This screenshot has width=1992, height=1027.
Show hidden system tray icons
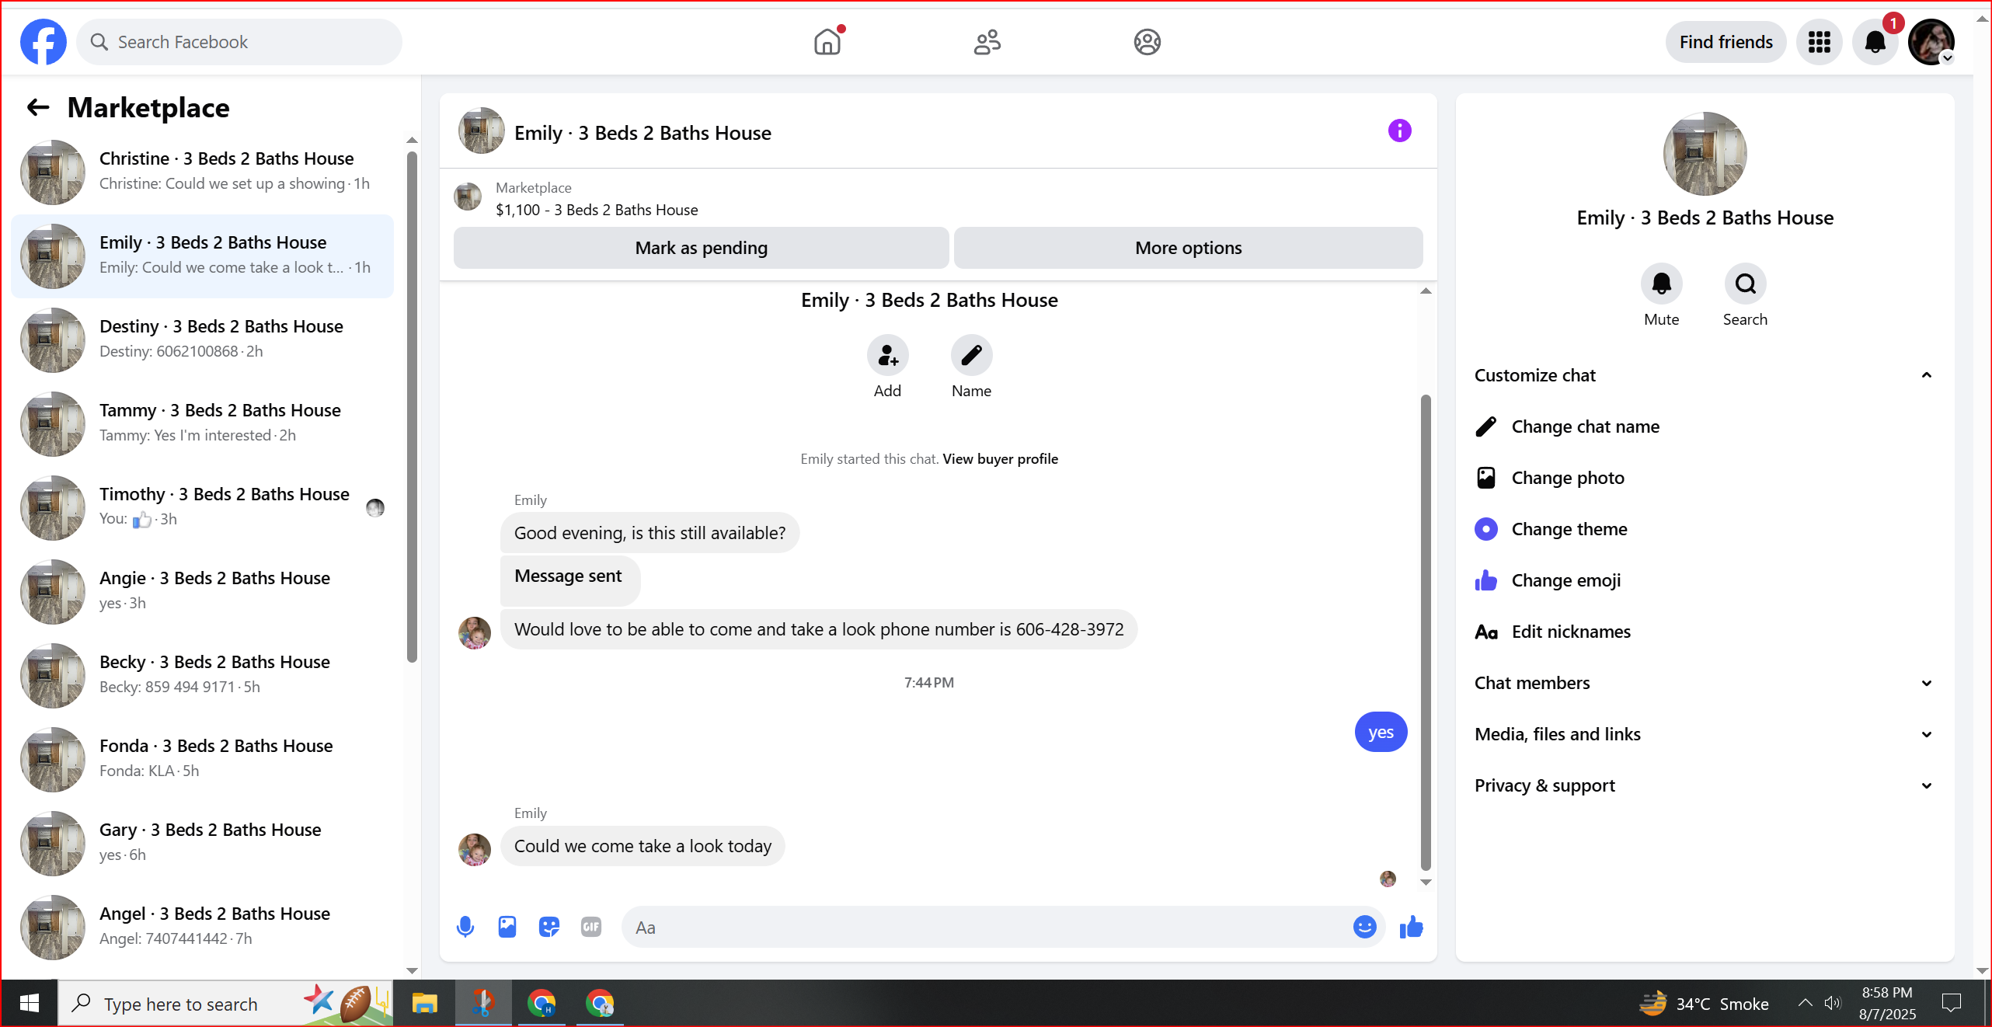point(1805,1003)
